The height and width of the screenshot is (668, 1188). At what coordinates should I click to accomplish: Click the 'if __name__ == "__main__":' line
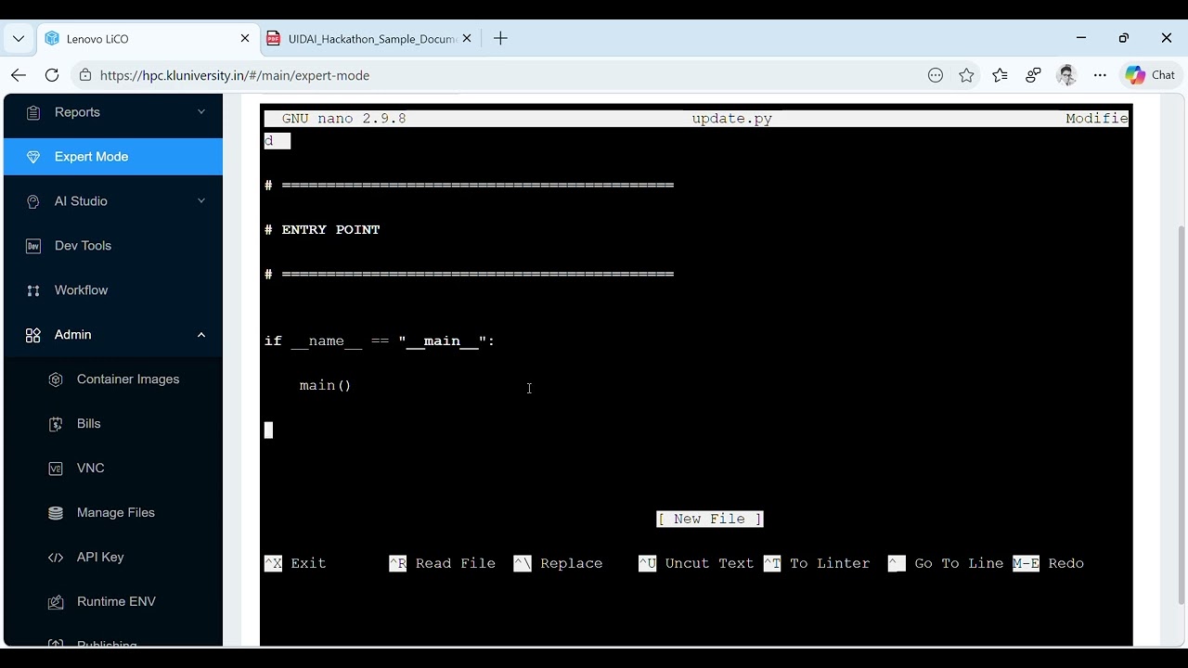click(380, 340)
